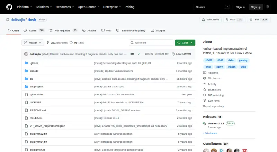Open the .gitmodules file
The width and height of the screenshot is (277, 152).
[x=37, y=95]
